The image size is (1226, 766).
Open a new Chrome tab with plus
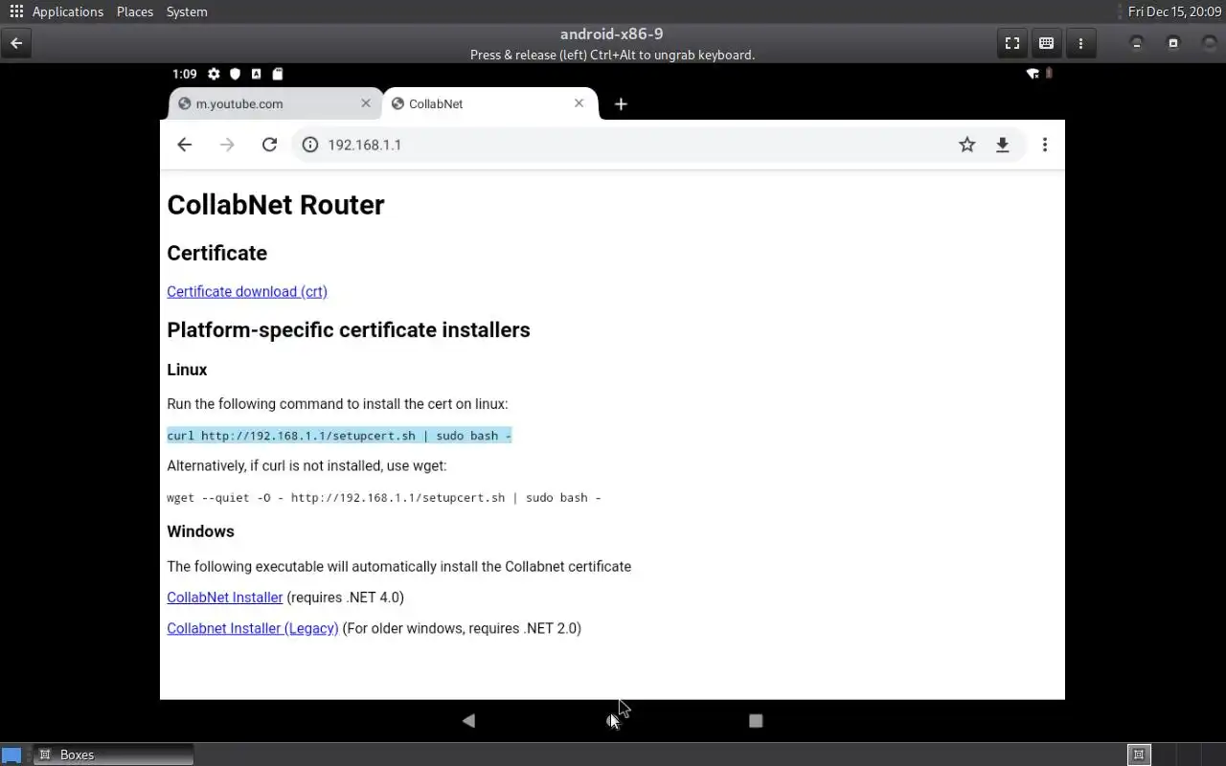[621, 104]
